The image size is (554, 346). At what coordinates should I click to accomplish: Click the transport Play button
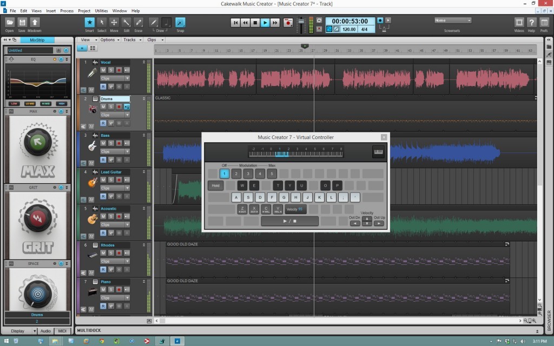[x=265, y=23]
